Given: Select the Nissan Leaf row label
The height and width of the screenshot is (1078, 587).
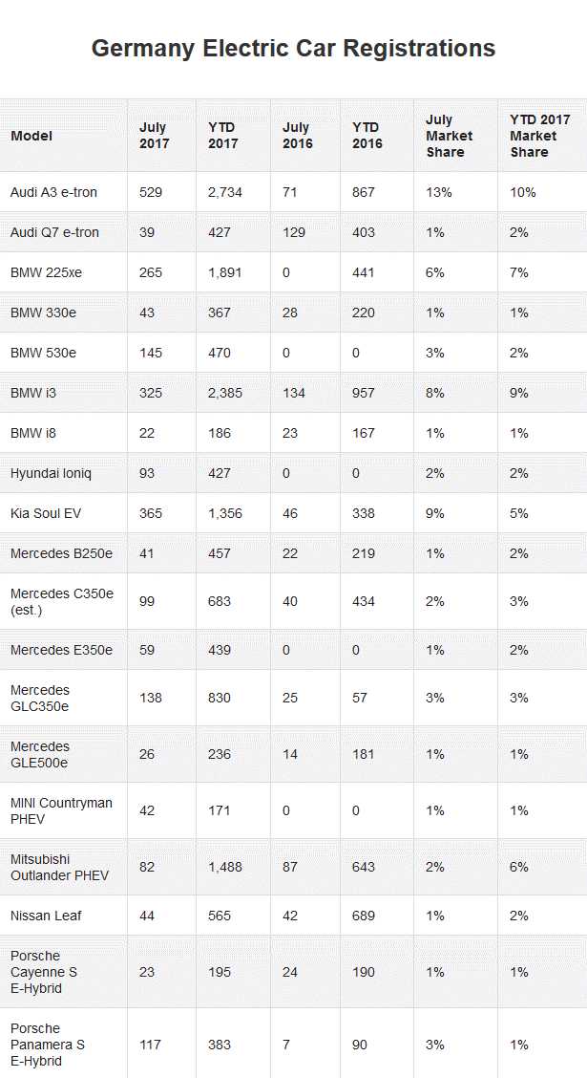Looking at the screenshot, I should point(45,916).
